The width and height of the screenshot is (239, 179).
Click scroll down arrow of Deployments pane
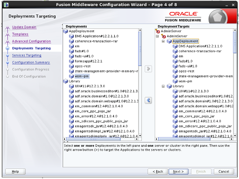140,136
